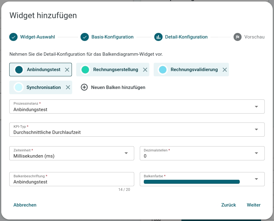This screenshot has width=274, height=221.
Task: Click the Vorschau flag step icon
Action: coord(238,37)
